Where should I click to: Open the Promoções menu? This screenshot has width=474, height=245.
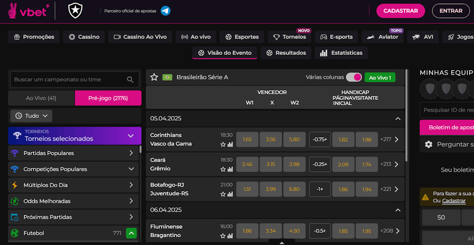tap(34, 37)
